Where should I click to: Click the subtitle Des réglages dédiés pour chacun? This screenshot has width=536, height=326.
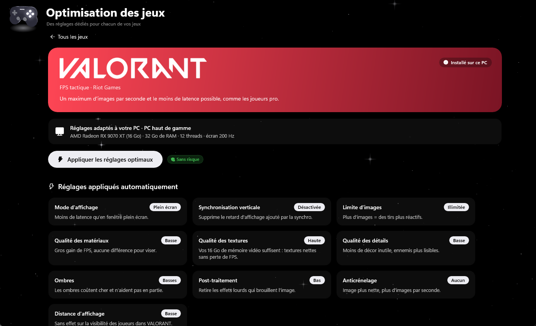click(x=93, y=24)
